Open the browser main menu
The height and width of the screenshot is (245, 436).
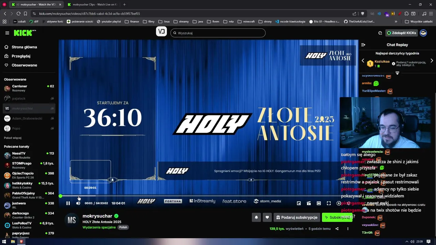pos(432,14)
